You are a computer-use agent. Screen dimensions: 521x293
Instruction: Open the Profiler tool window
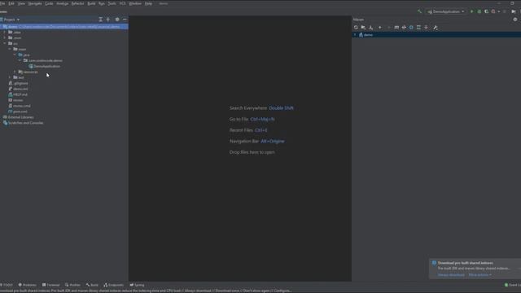pos(72,285)
